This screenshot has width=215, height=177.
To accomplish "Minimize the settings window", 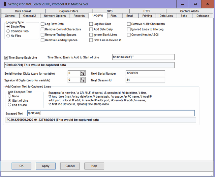I will (183, 4).
